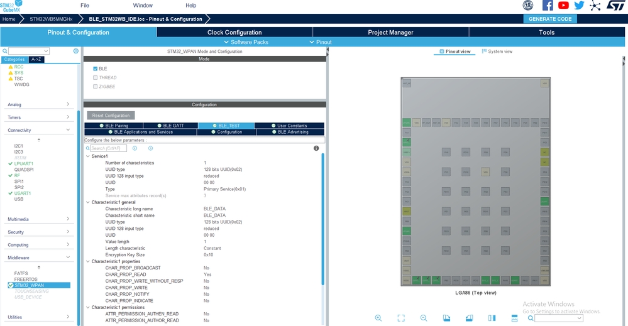Select STM32_WPAN in Middleware list
The width and height of the screenshot is (628, 326).
coord(39,285)
